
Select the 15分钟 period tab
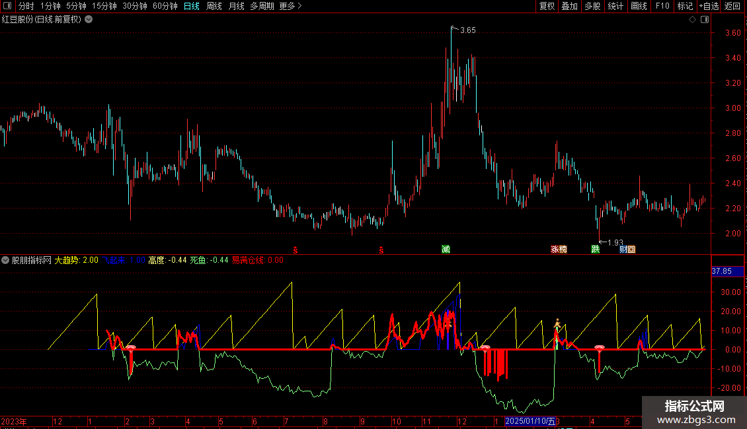click(x=104, y=6)
